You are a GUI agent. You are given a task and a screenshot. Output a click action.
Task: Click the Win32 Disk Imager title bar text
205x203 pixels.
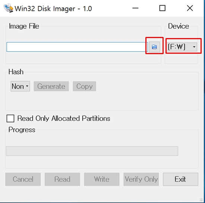coord(53,9)
